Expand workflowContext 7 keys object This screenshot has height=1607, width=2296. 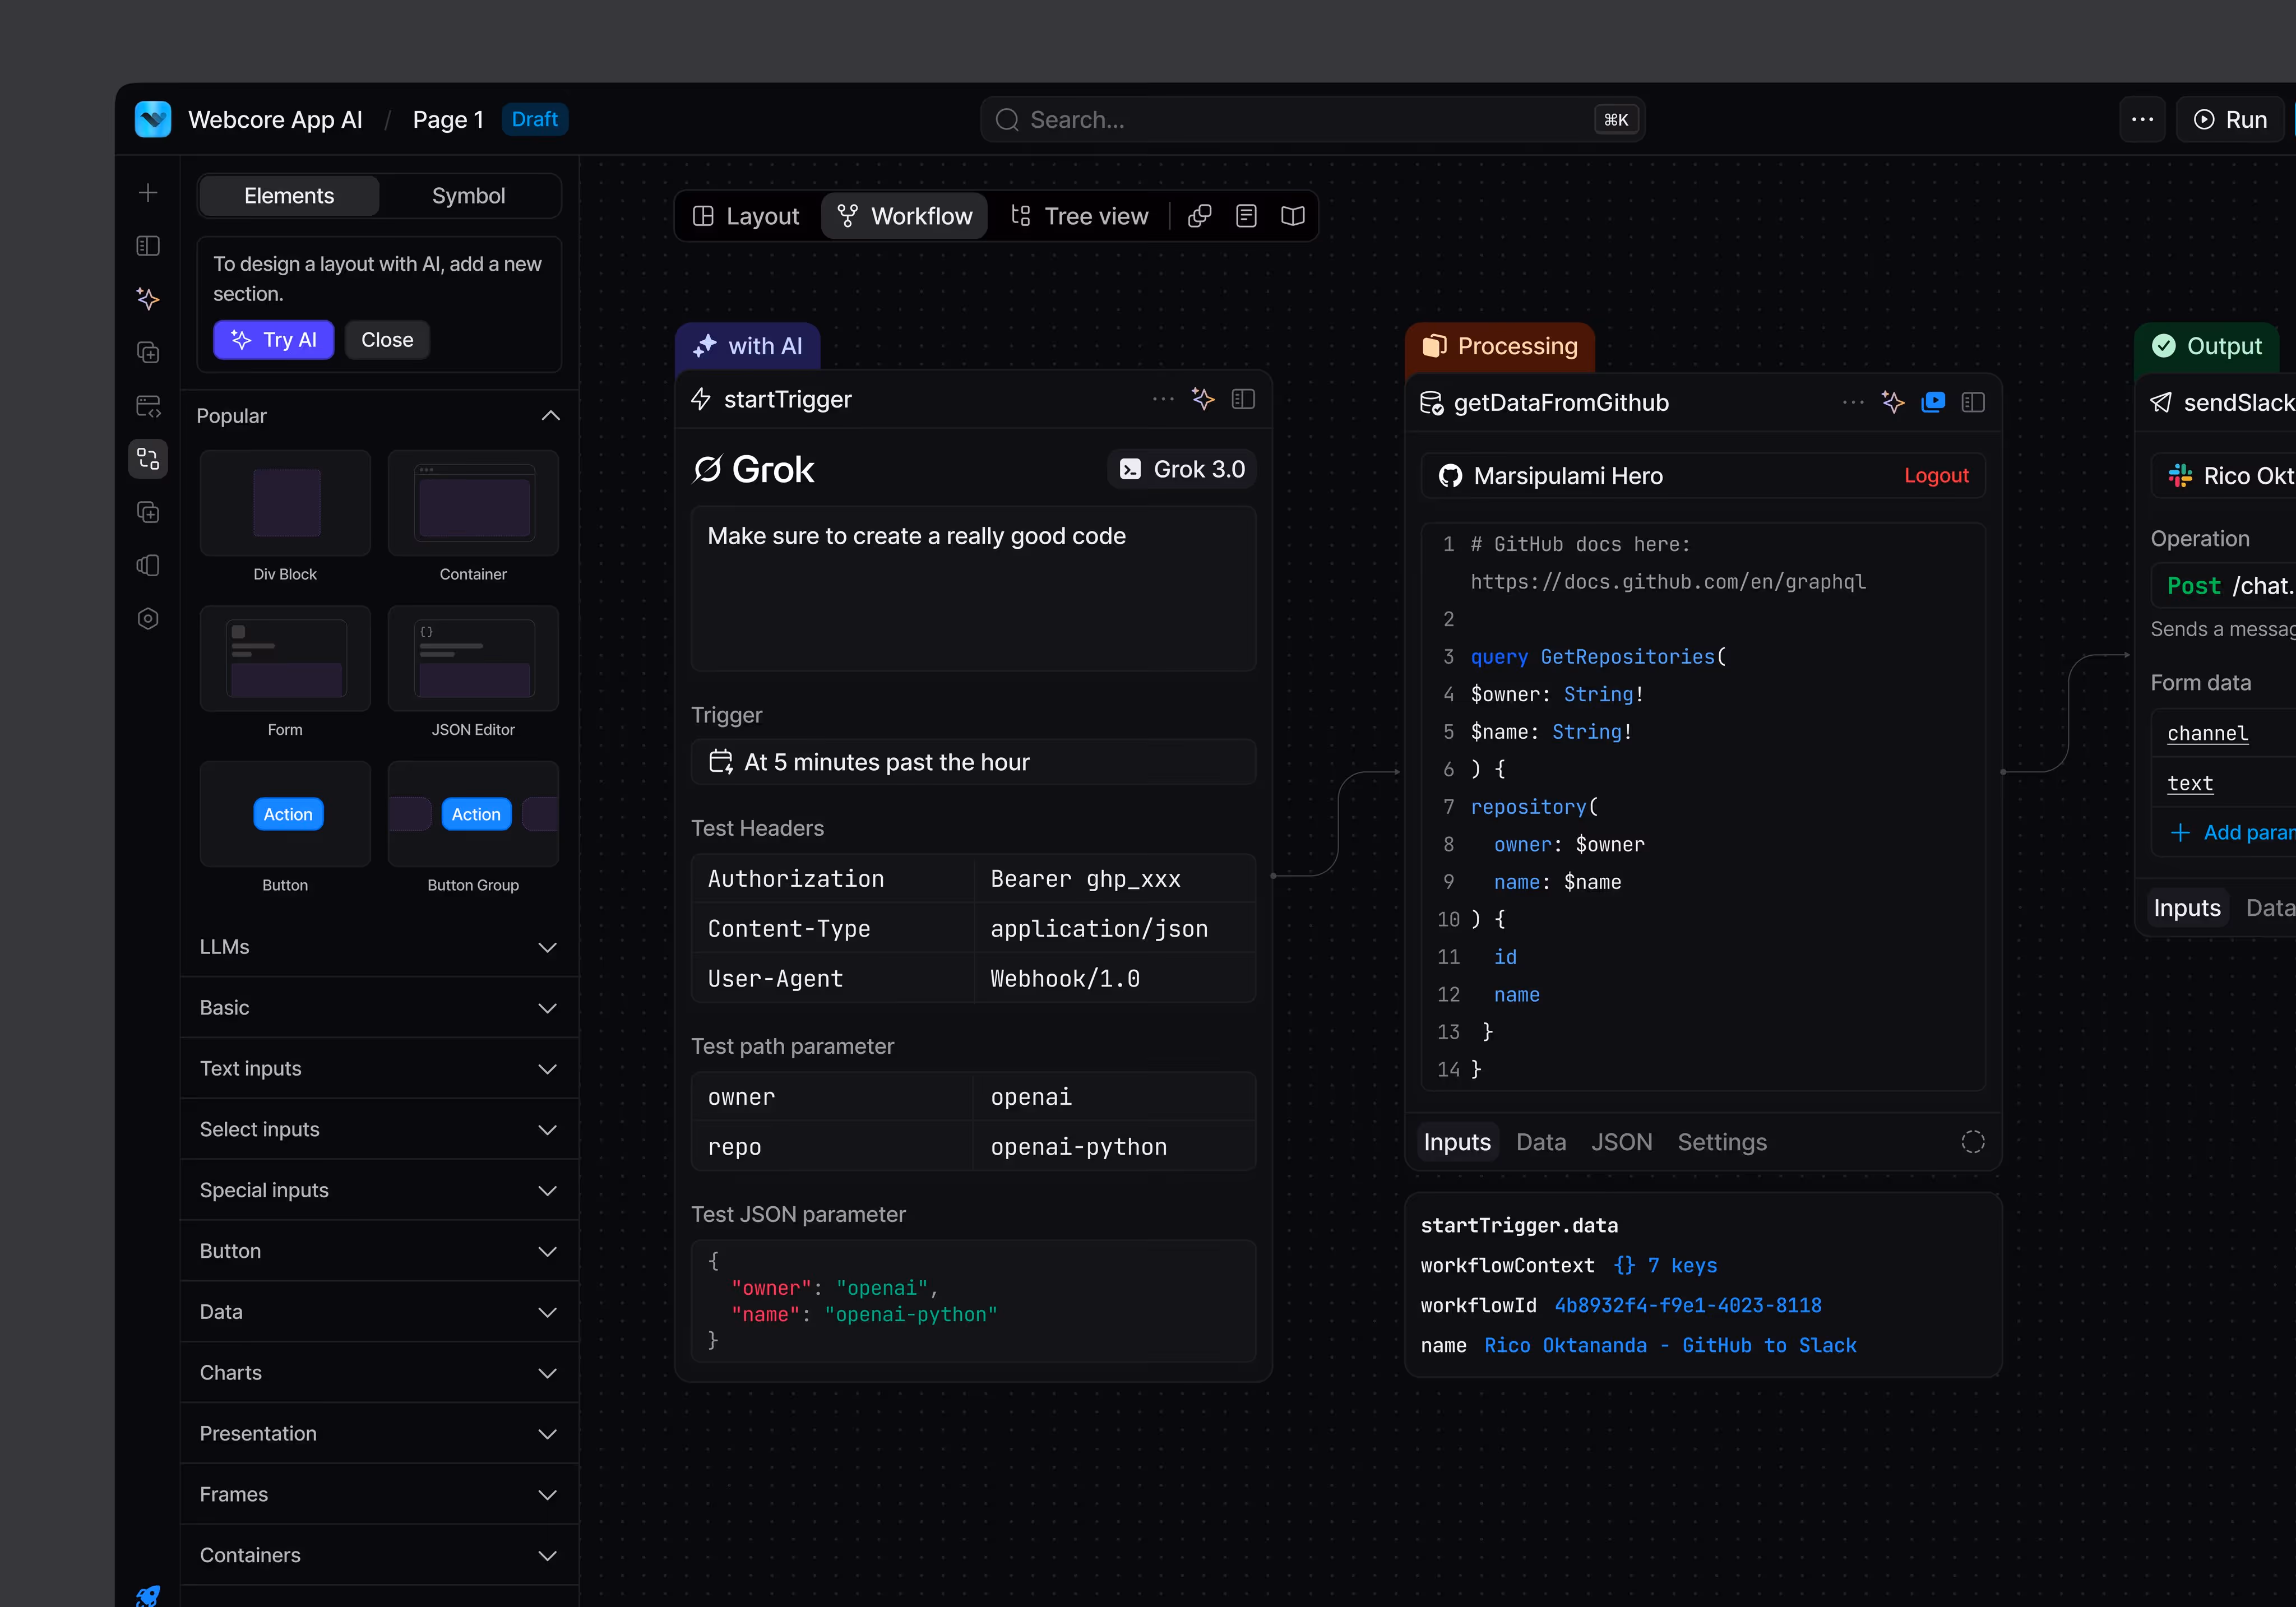1665,1265
